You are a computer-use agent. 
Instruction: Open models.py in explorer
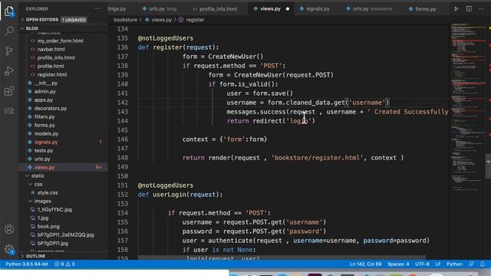(46, 133)
